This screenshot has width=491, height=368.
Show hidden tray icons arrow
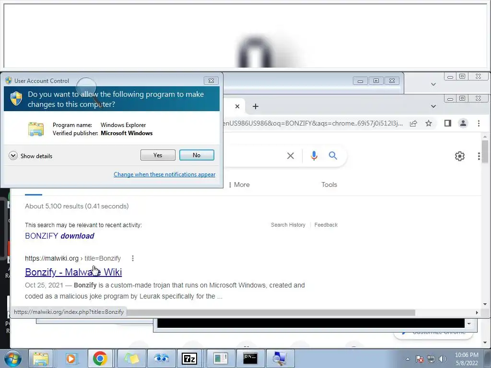coord(408,359)
